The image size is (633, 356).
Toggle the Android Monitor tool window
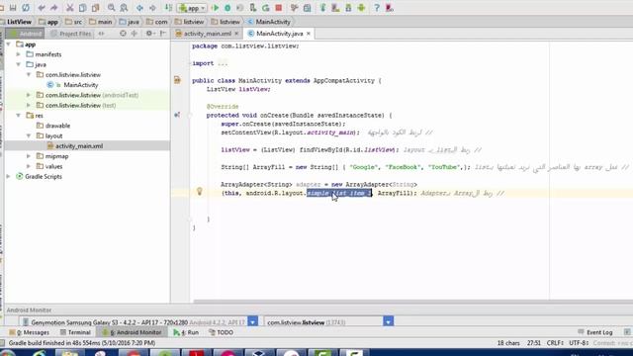[x=132, y=332]
